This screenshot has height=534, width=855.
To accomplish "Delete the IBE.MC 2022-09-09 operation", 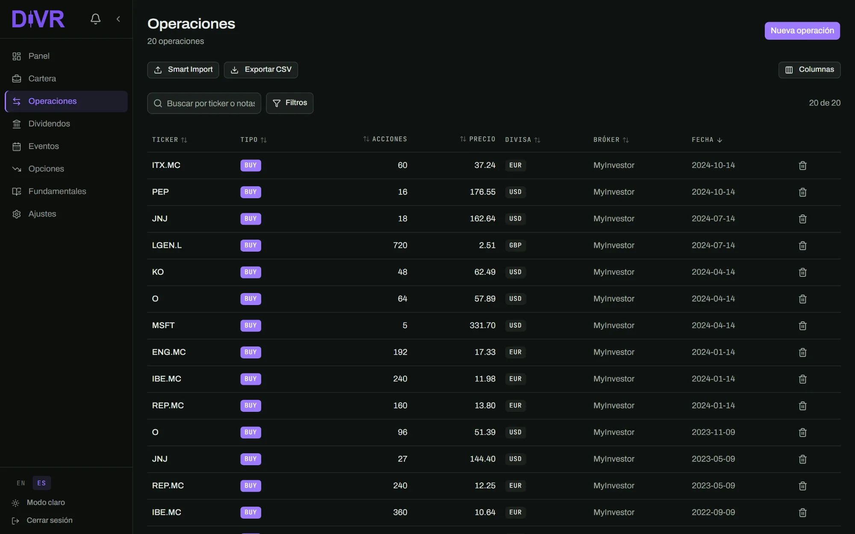I will [802, 513].
